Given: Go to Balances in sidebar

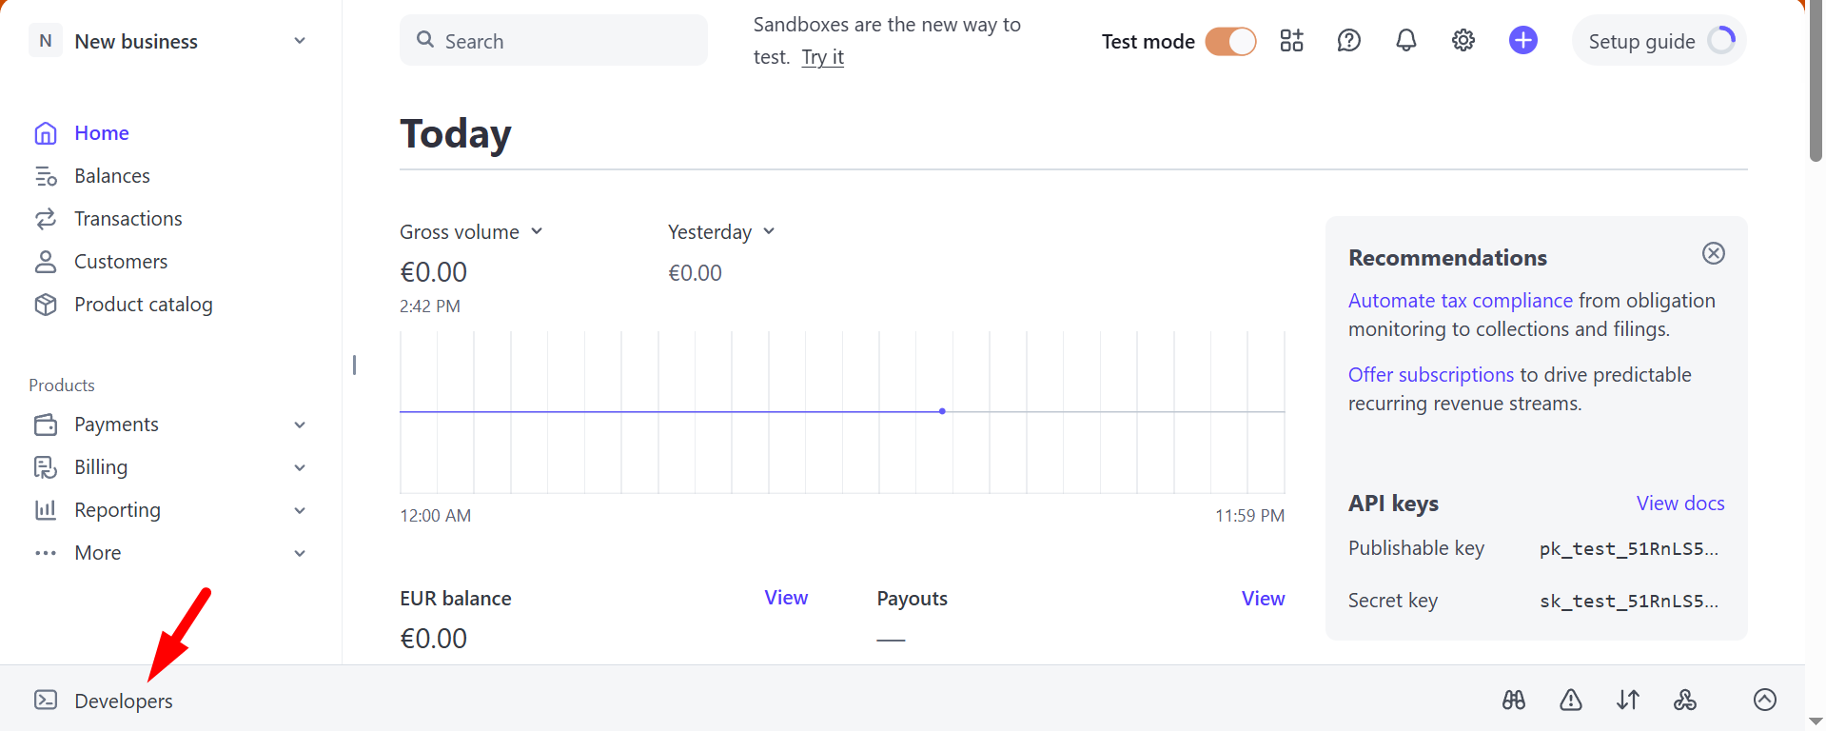Looking at the screenshot, I should pyautogui.click(x=111, y=176).
